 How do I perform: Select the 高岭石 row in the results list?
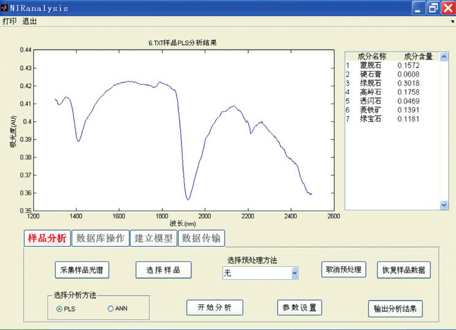coord(392,92)
